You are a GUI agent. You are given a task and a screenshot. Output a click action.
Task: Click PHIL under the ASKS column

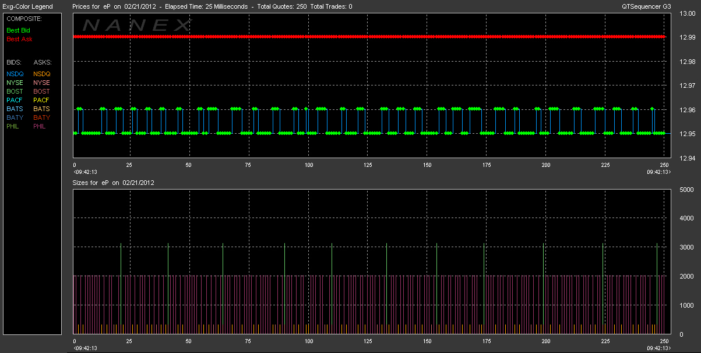tap(41, 126)
